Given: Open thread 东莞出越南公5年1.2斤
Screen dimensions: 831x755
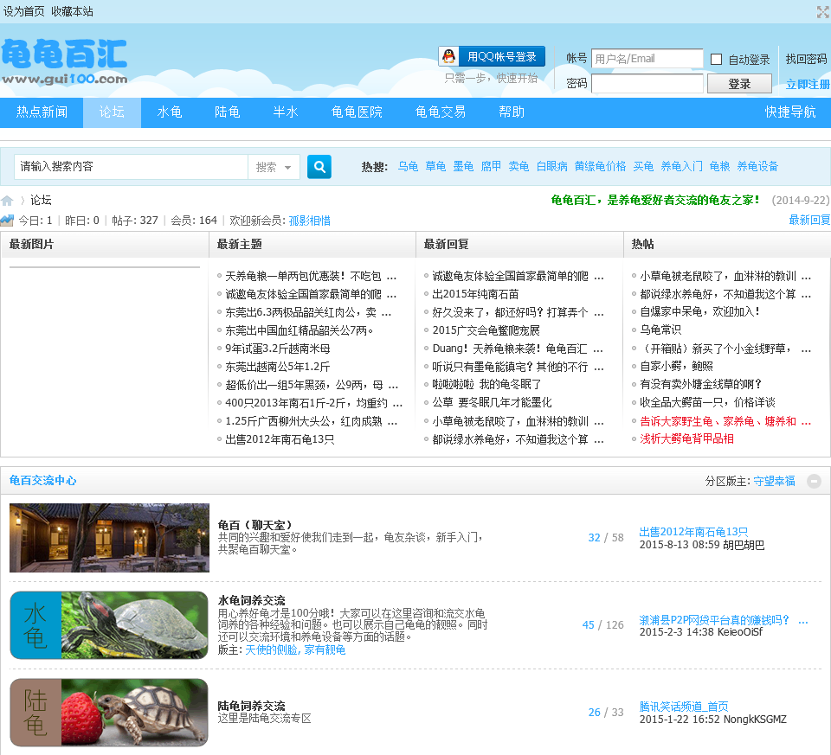Looking at the screenshot, I should pos(278,367).
